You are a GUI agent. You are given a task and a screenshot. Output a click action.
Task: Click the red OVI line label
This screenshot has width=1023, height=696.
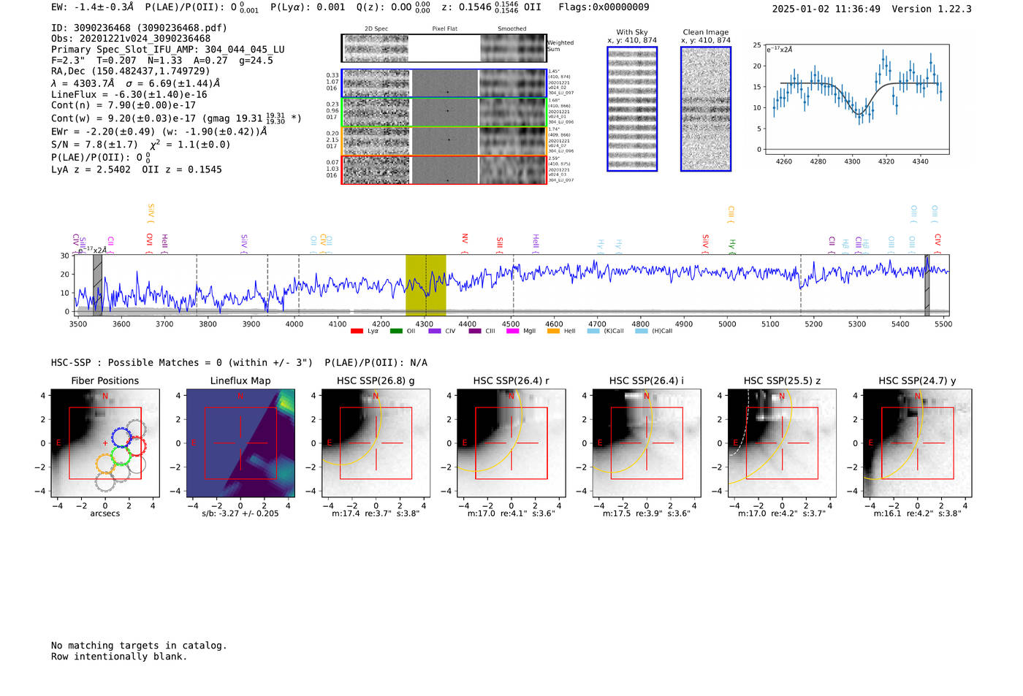click(x=149, y=242)
